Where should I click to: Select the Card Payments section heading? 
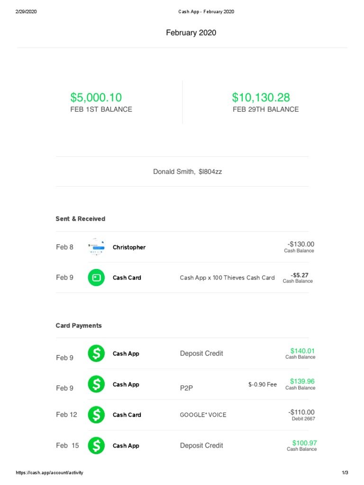[79, 325]
